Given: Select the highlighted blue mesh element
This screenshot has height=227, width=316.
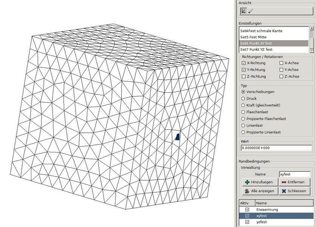Looking at the screenshot, I should coord(177,137).
